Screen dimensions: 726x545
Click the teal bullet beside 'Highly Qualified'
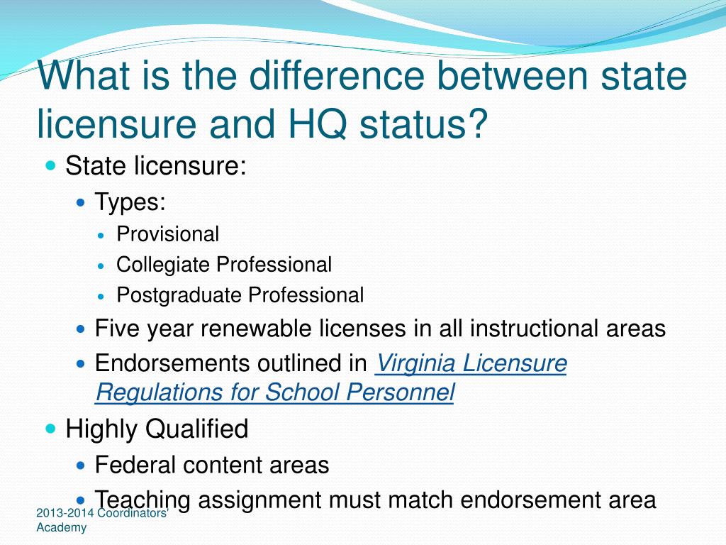tap(50, 429)
